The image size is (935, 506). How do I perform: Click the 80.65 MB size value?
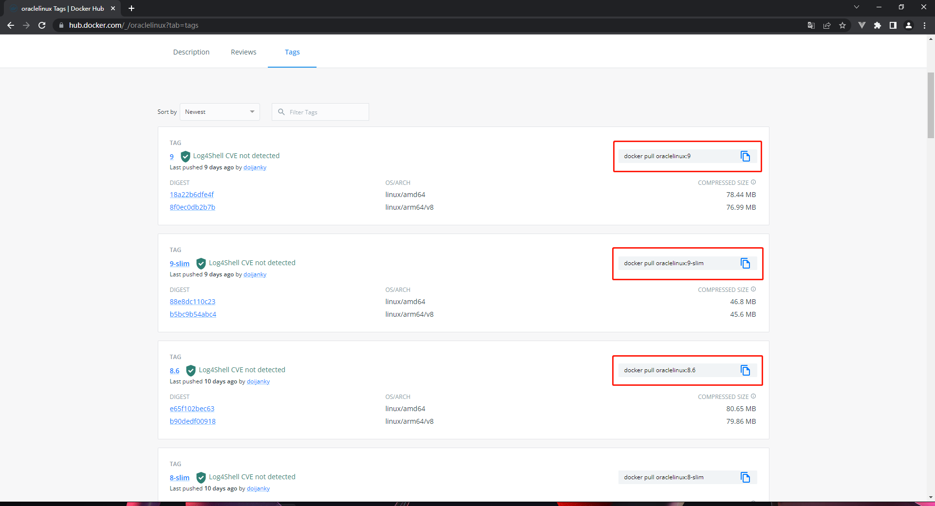click(x=741, y=409)
